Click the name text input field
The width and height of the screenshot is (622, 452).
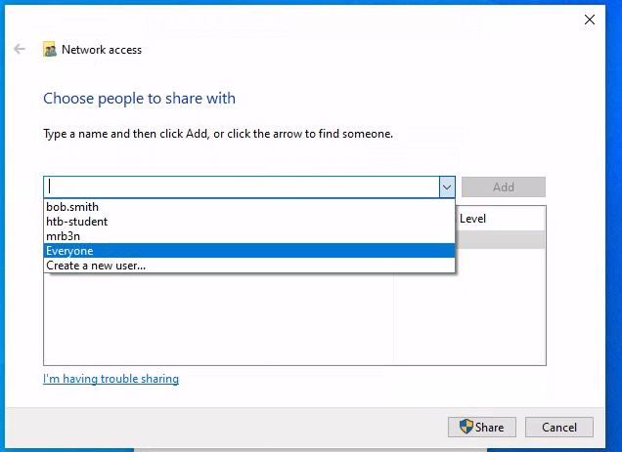240,186
